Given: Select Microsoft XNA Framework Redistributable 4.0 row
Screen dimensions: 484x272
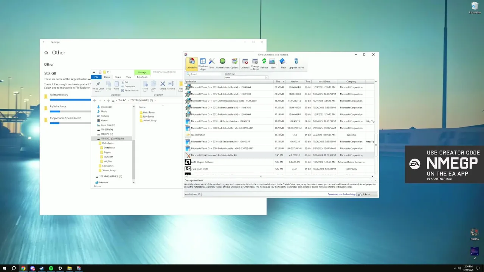Looking at the screenshot, I should 280,155.
